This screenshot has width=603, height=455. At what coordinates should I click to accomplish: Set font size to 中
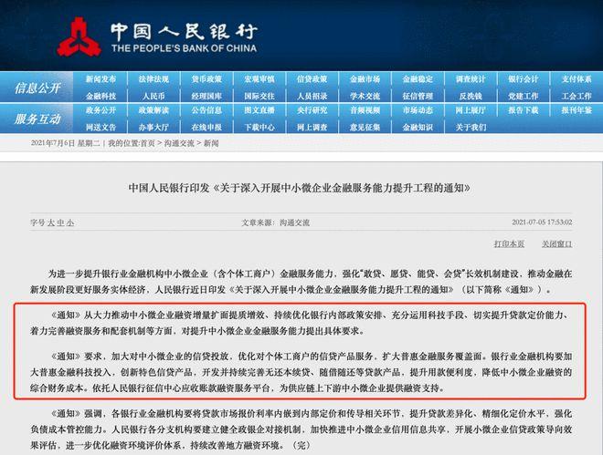[x=61, y=222]
